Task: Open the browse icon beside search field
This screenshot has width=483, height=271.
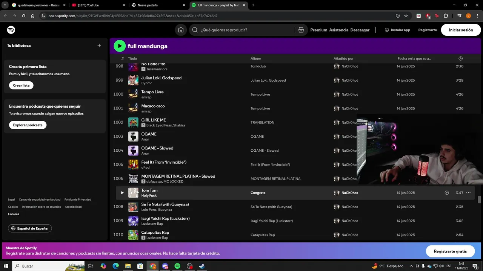Action: click(x=301, y=30)
